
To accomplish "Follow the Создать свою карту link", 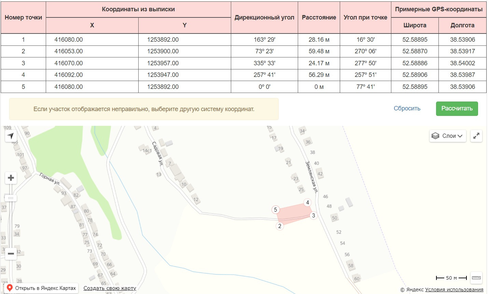I will [110, 288].
